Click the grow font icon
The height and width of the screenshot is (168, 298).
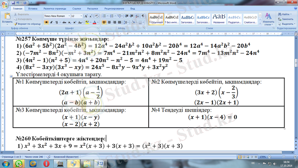(86, 16)
